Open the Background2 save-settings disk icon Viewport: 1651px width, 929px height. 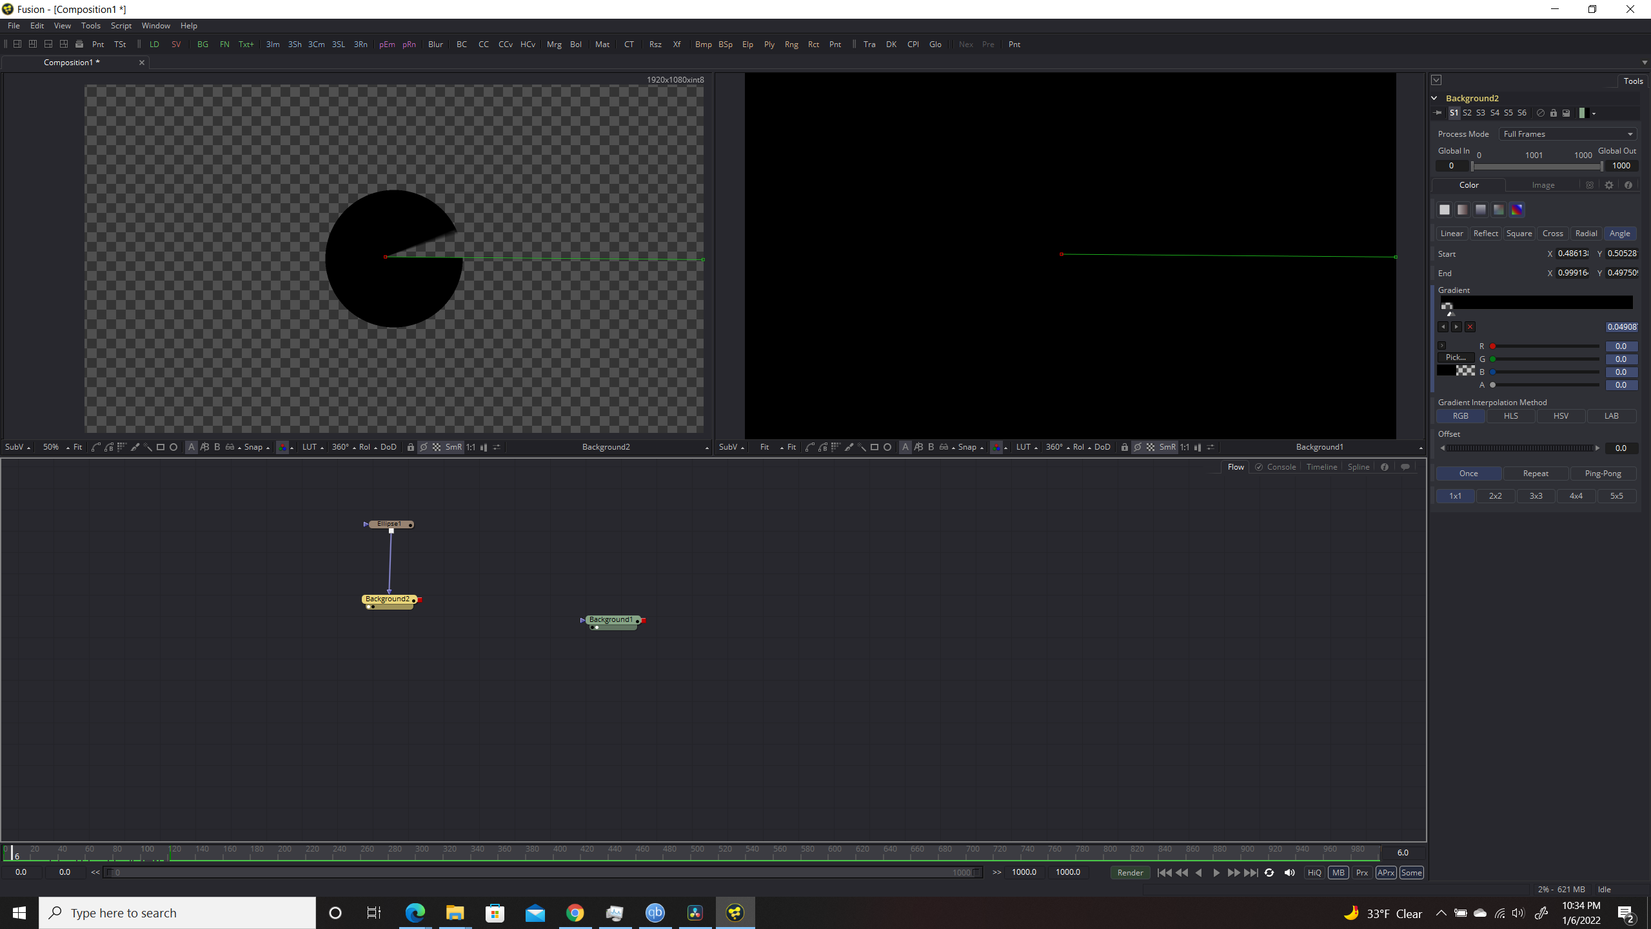[x=1566, y=113]
